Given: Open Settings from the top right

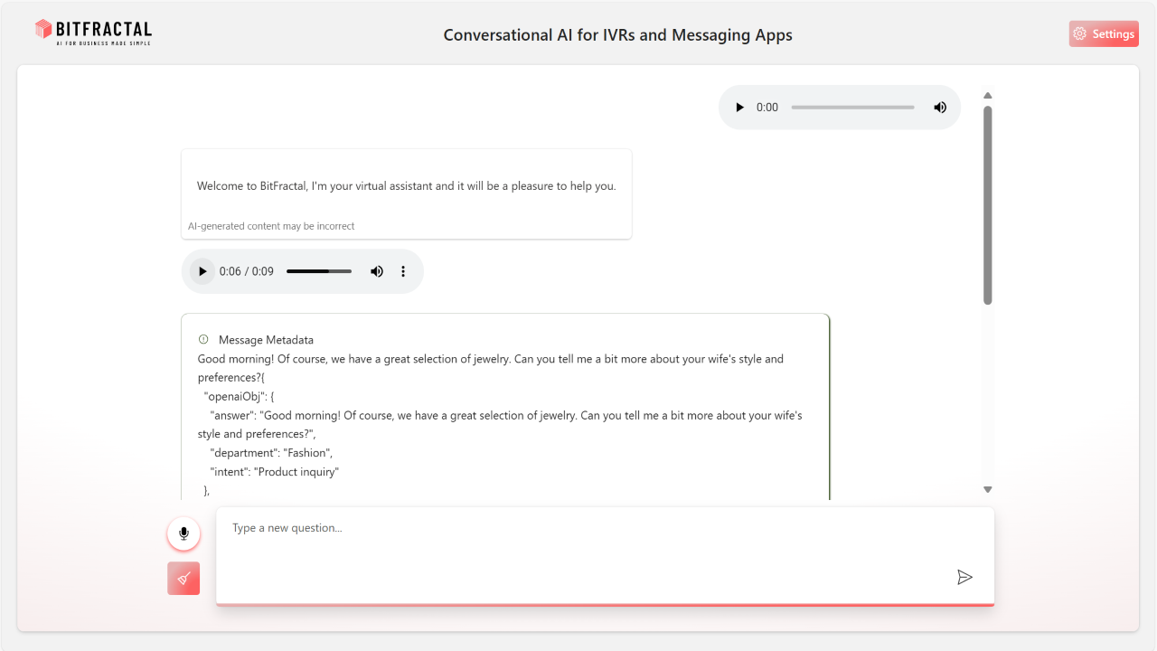Looking at the screenshot, I should coord(1104,34).
